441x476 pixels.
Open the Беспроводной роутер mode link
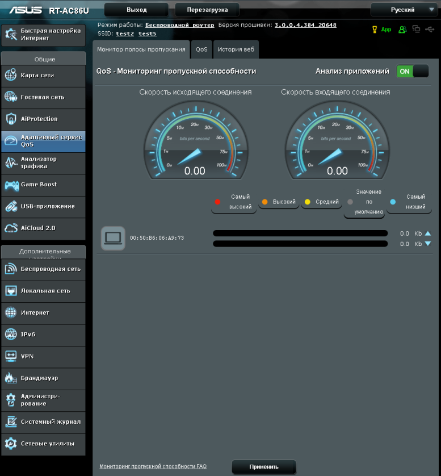pyautogui.click(x=179, y=25)
